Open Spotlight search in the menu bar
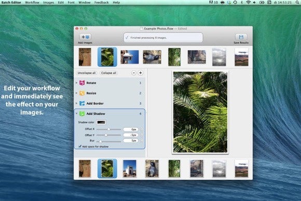This screenshot has width=301, height=201. [297, 2]
